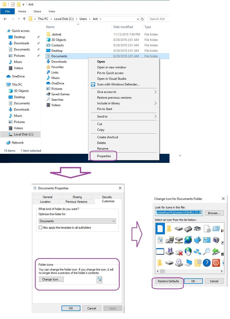Click the icon file path field
Screen dimensions: 230x319
point(179,213)
